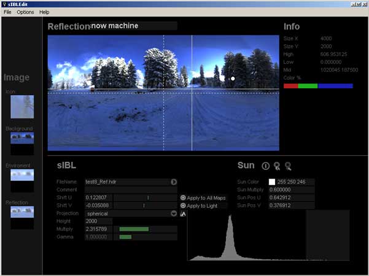Click the 'Reflection' panorama heading
Screen dimensions: 369x276
coord(69,26)
